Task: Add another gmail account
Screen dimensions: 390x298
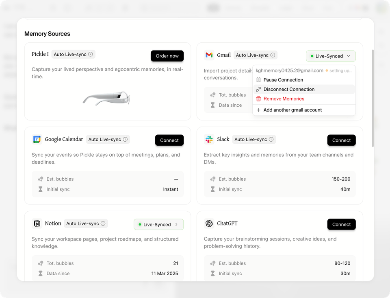Action: click(292, 110)
